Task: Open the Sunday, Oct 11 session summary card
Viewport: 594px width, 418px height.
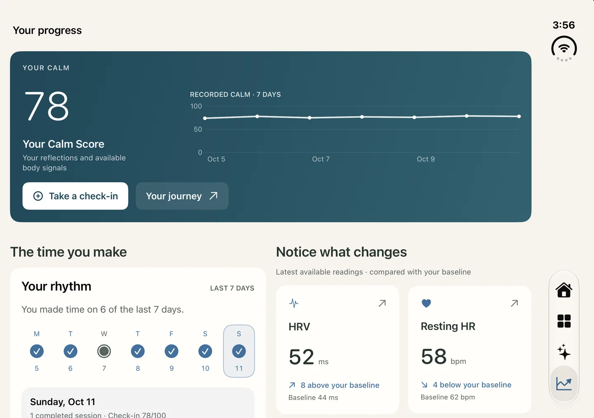Action: point(138,403)
